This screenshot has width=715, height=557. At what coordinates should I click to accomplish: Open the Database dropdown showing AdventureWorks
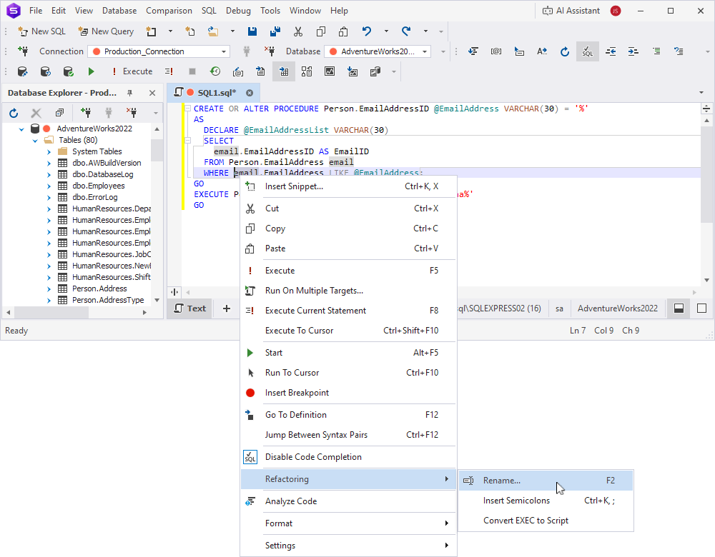coord(425,51)
